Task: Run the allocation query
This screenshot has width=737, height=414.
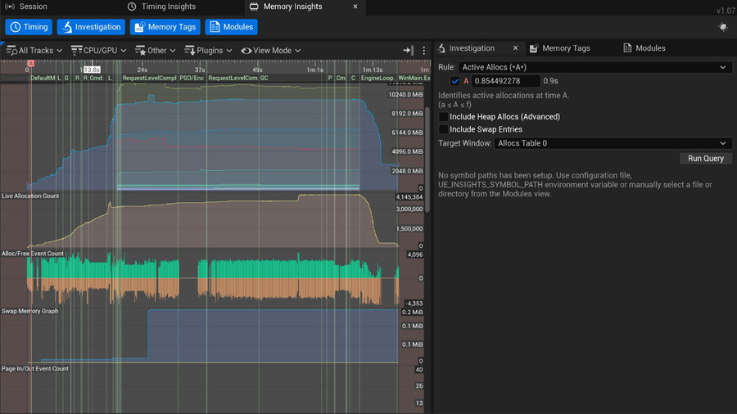Action: click(x=705, y=158)
